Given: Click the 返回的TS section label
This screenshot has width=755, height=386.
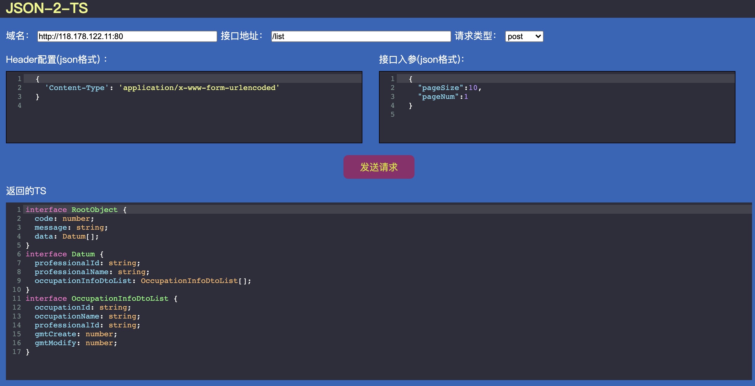Looking at the screenshot, I should click(x=26, y=191).
